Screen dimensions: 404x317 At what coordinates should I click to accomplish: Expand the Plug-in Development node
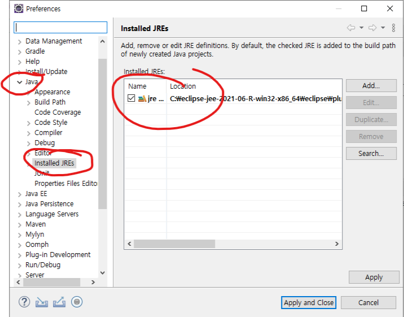pyautogui.click(x=20, y=255)
